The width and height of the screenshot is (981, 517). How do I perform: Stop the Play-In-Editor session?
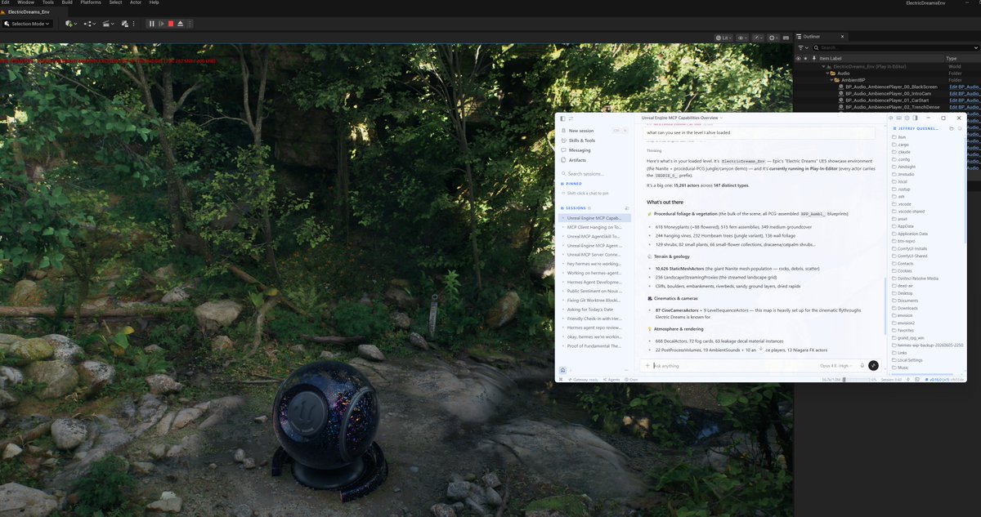pos(170,24)
